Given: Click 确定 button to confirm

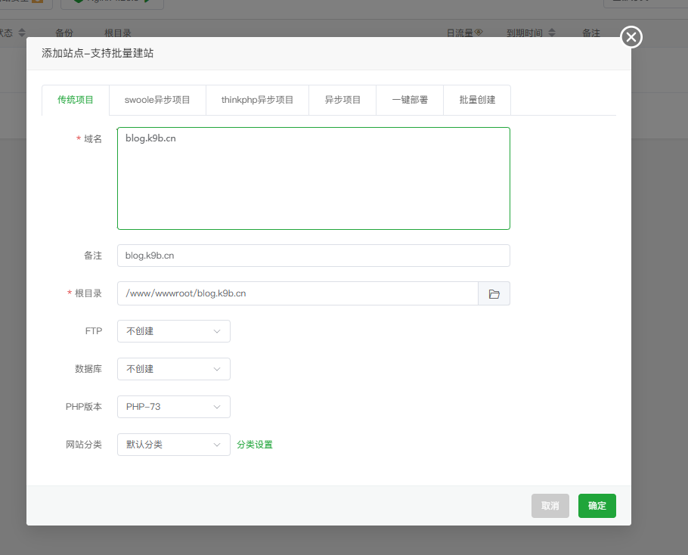Looking at the screenshot, I should [597, 506].
